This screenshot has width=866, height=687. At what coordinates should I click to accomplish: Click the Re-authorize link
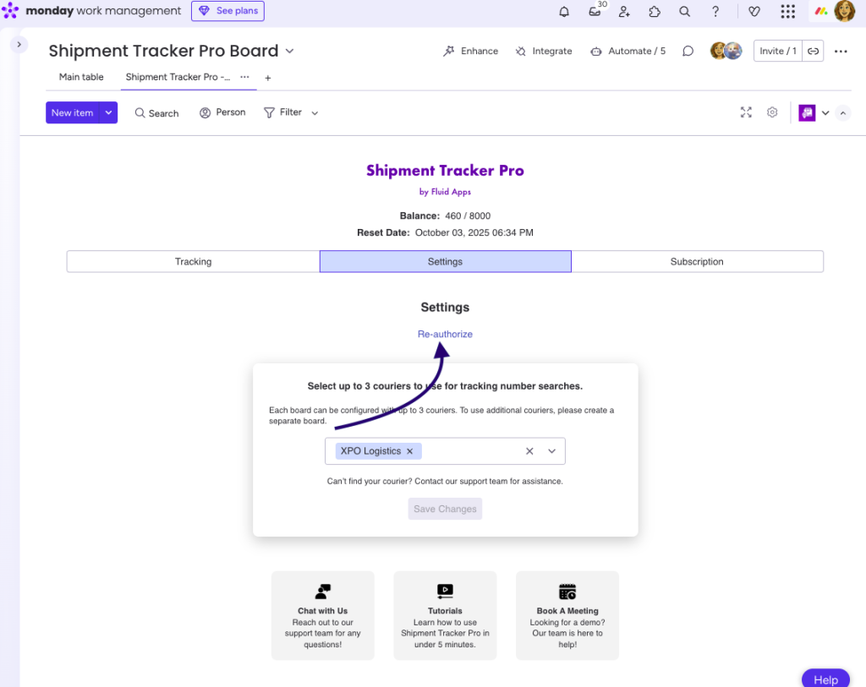[445, 335]
